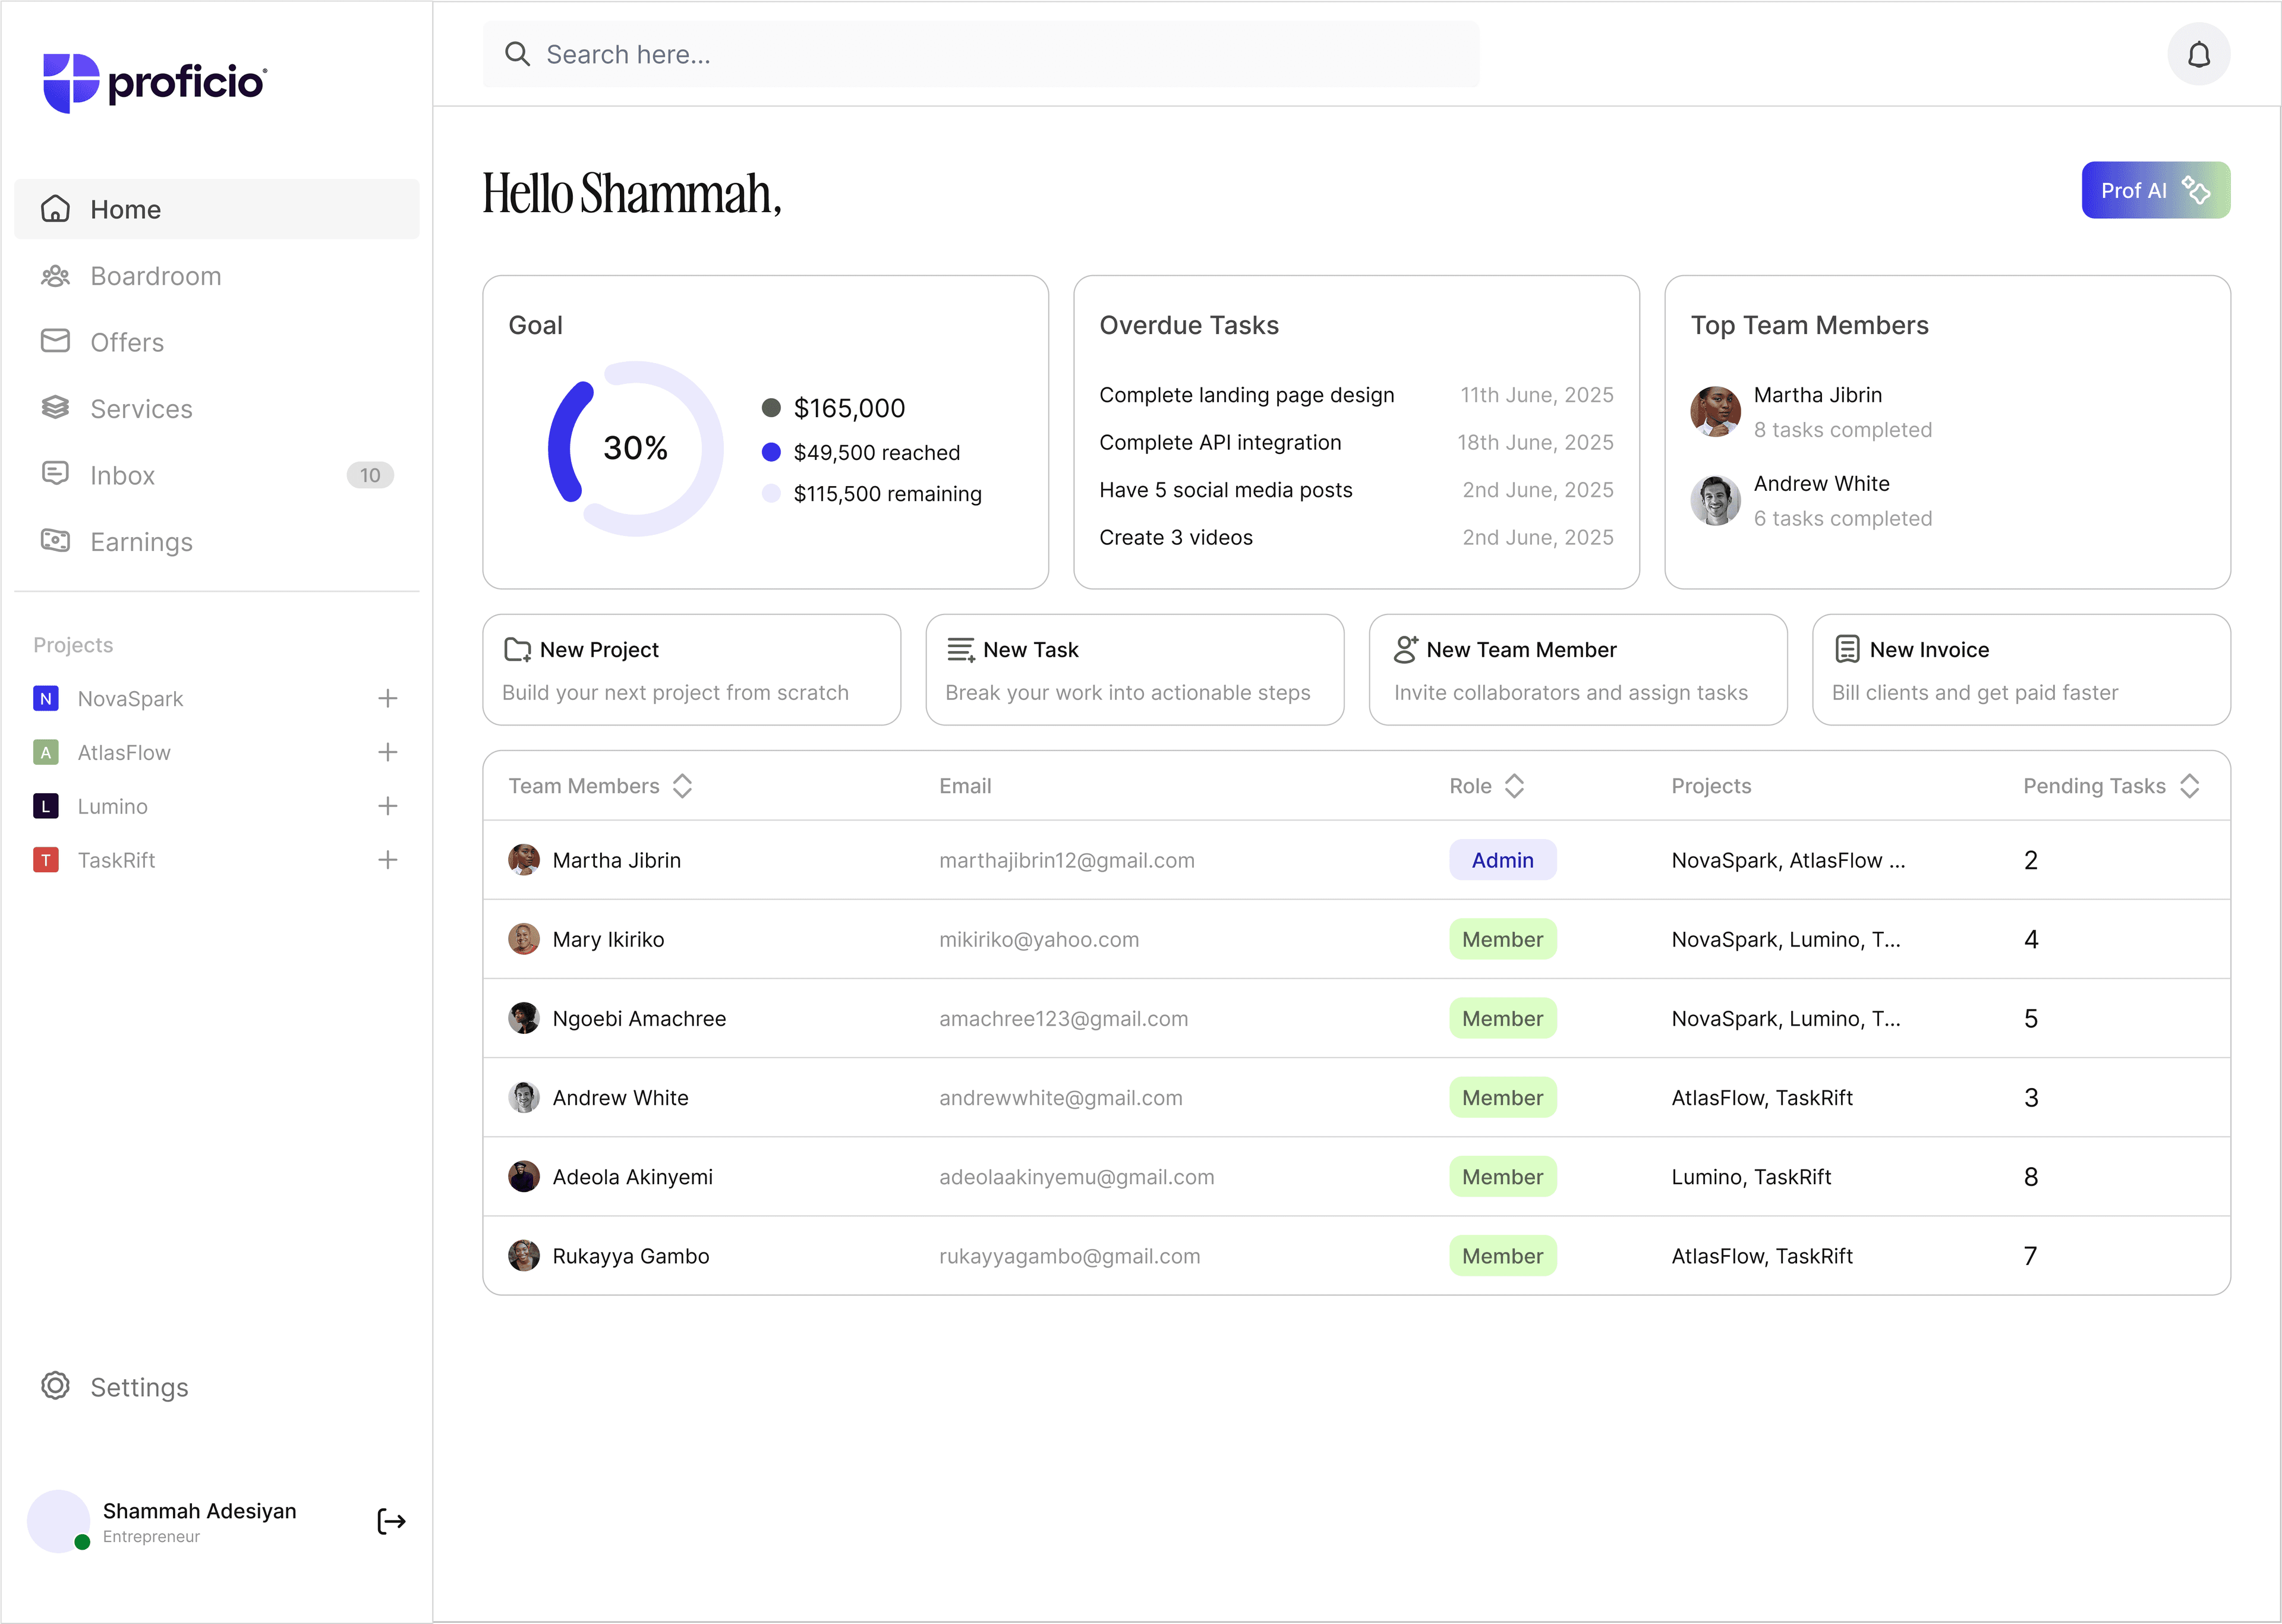Click the logout arrow icon
Screen dimensions: 2282x1624
(391, 1521)
